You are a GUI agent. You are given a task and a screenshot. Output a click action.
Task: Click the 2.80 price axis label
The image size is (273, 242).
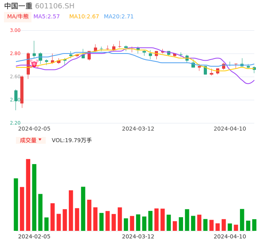15,54
